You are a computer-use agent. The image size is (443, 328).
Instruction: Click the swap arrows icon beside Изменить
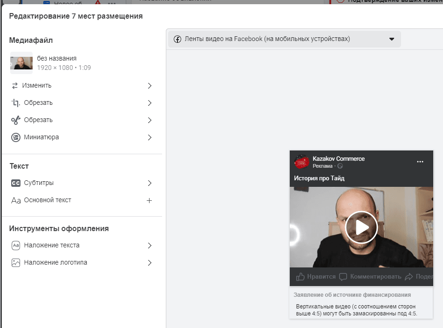(15, 86)
